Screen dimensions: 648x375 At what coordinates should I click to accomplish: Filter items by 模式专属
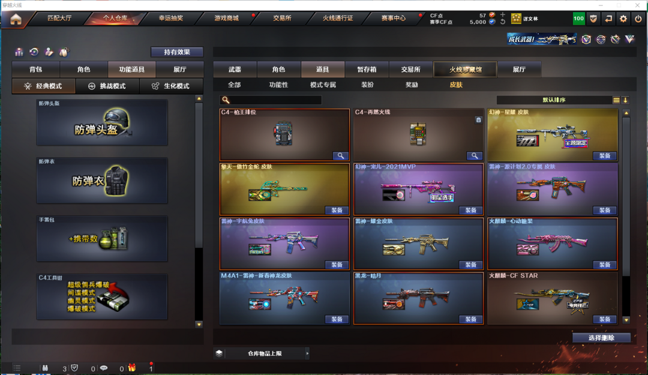323,85
